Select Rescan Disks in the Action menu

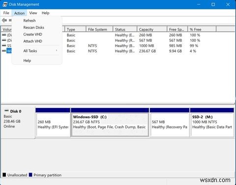coord(34,27)
